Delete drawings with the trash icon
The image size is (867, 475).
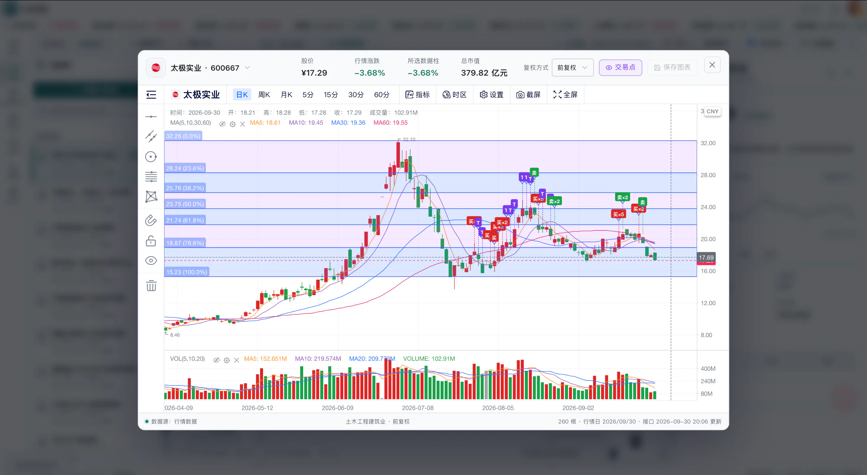151,285
